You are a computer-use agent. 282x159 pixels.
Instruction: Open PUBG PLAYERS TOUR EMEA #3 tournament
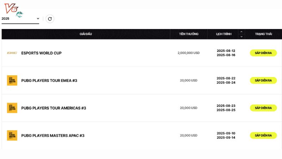tap(49, 81)
